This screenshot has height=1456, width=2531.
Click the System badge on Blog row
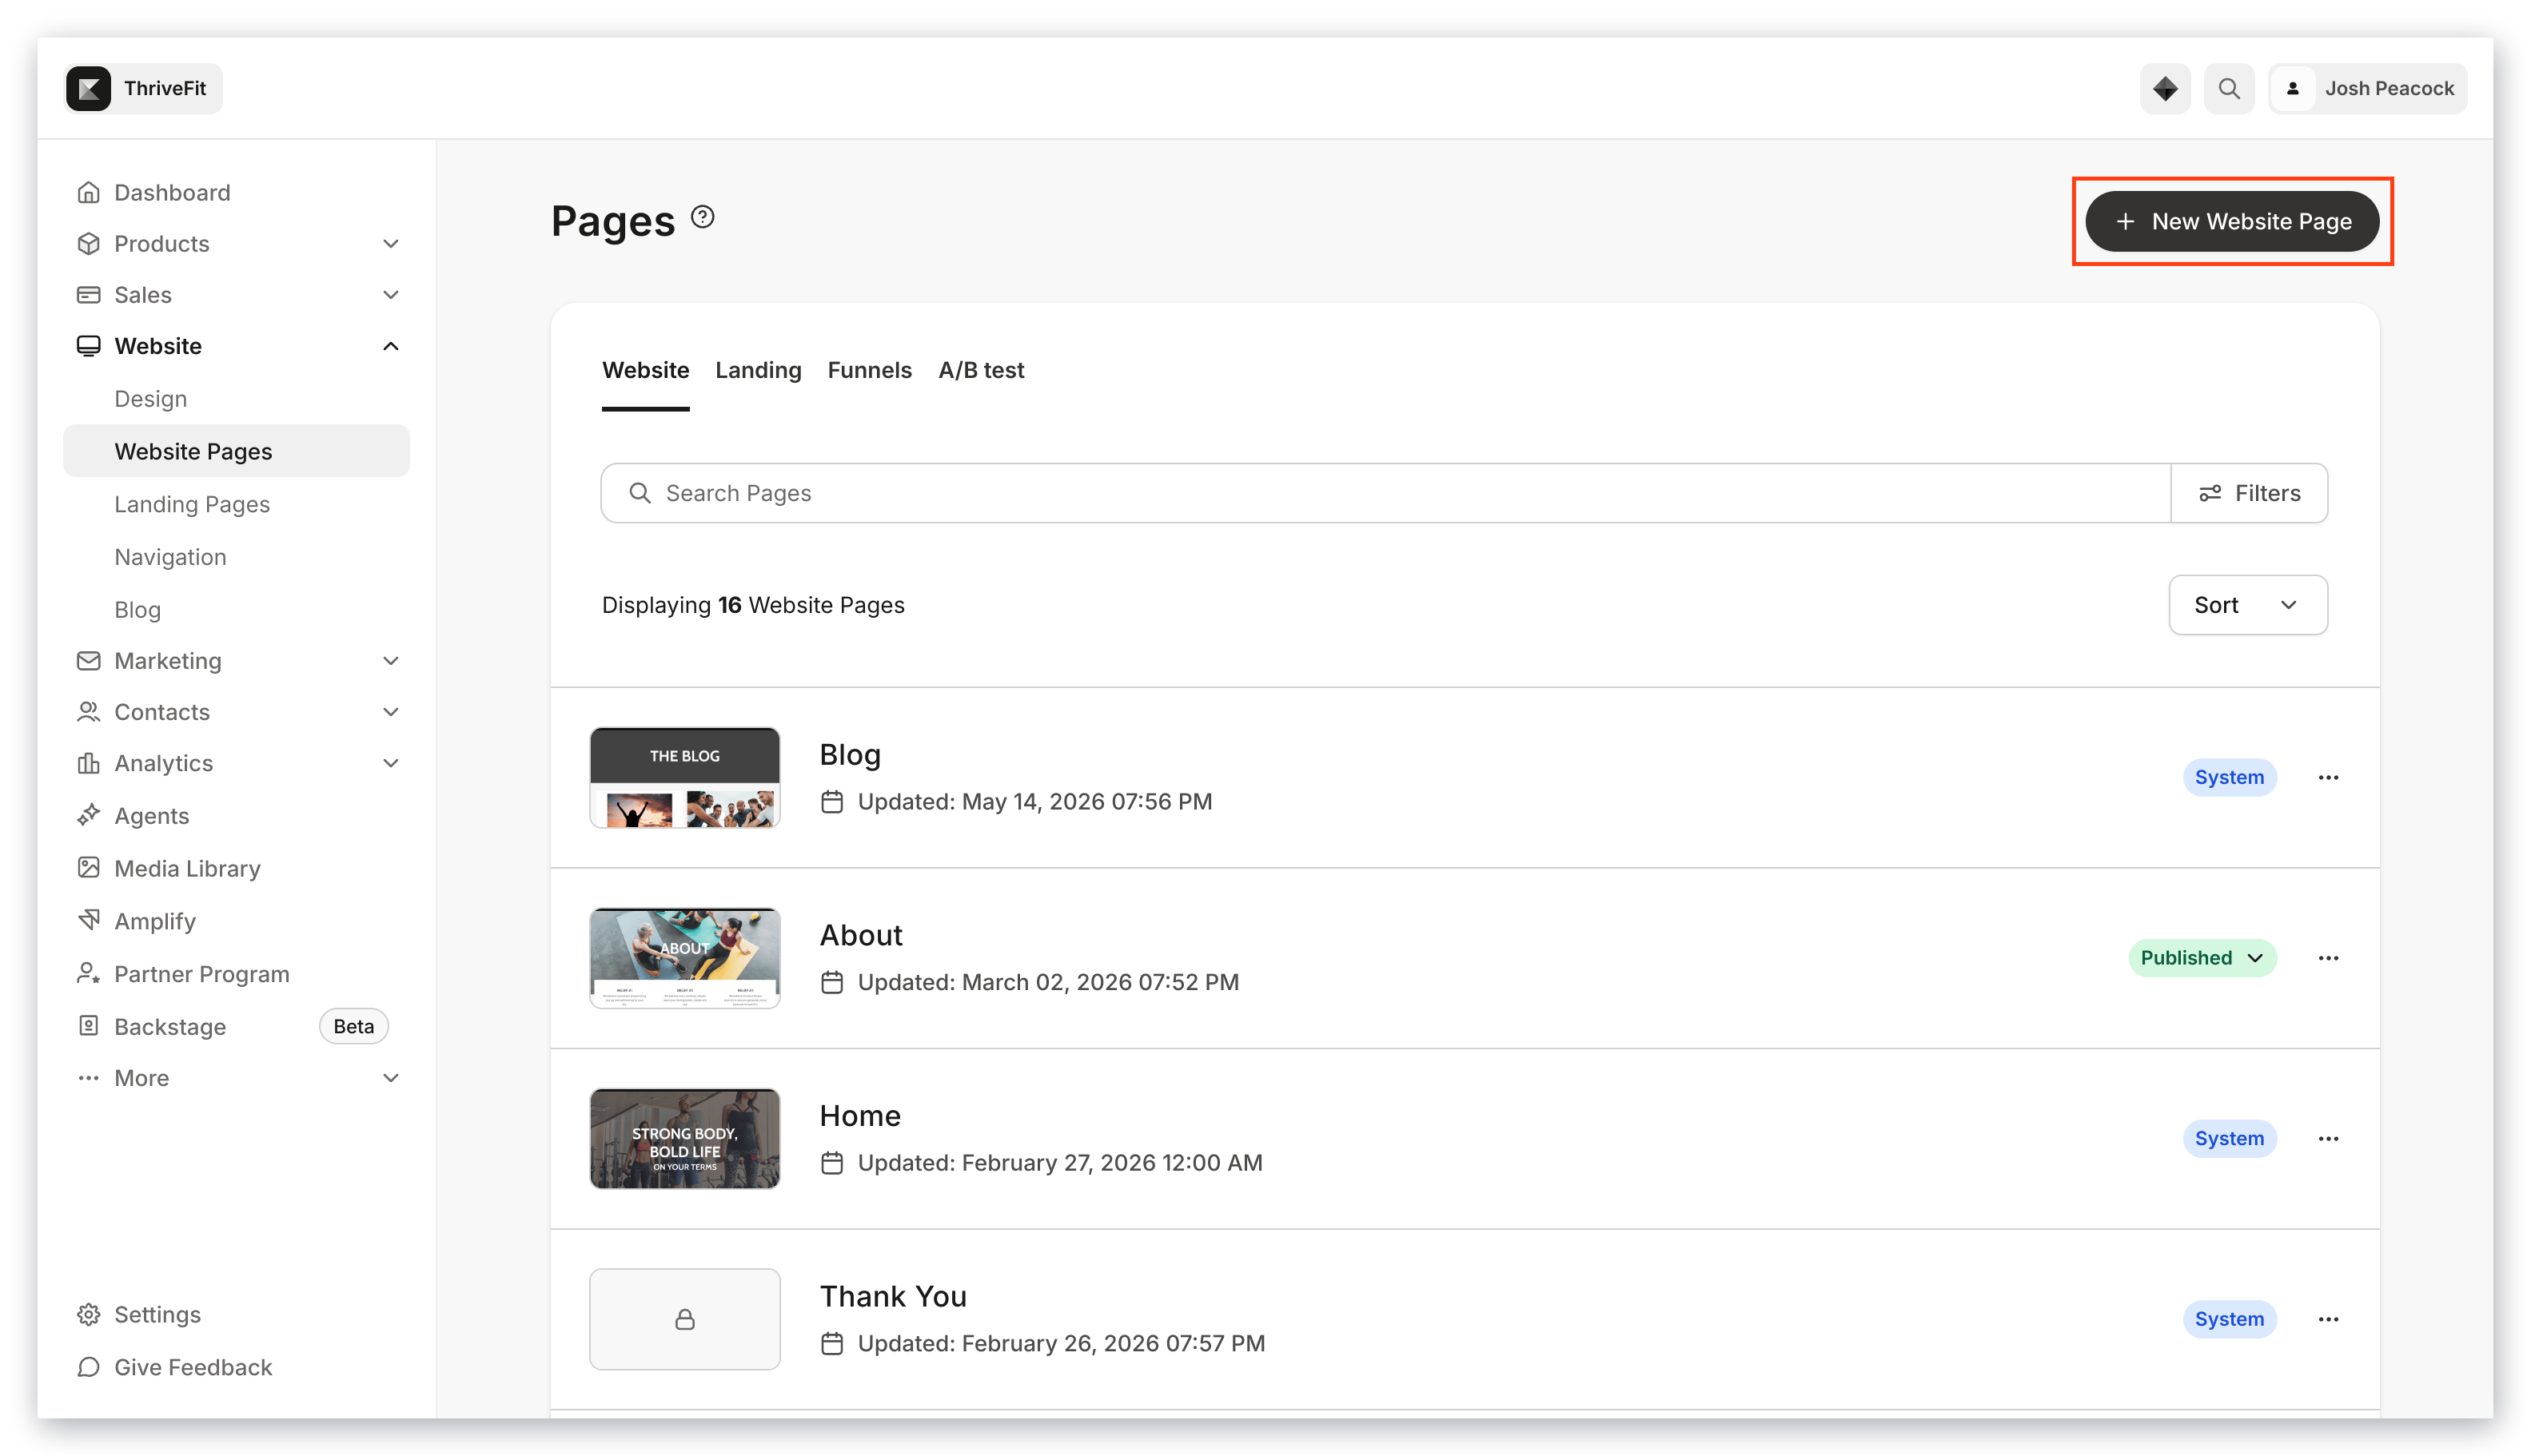pos(2229,777)
